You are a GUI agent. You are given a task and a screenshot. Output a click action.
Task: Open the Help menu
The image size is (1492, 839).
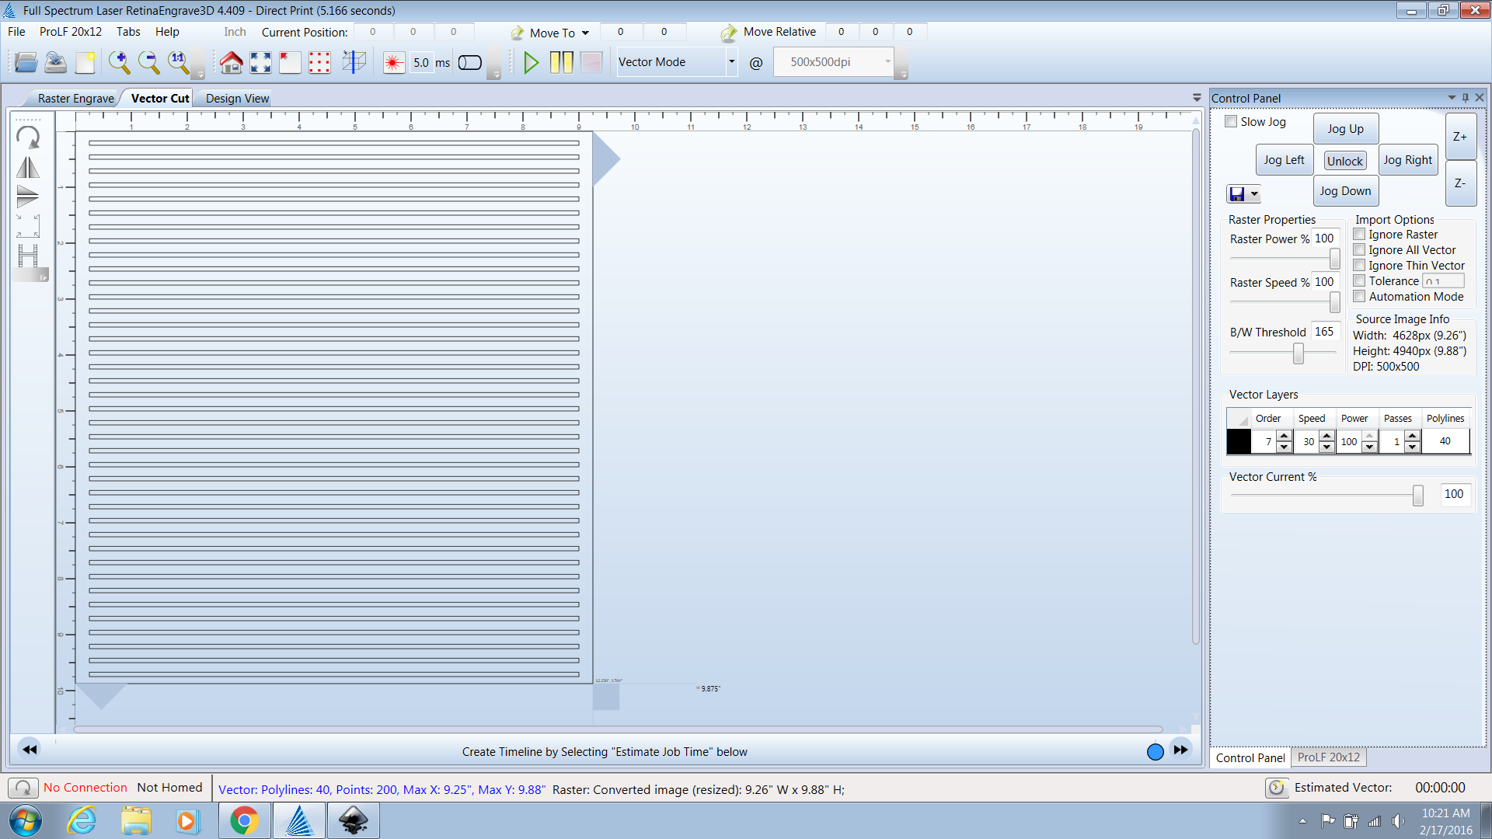167,32
